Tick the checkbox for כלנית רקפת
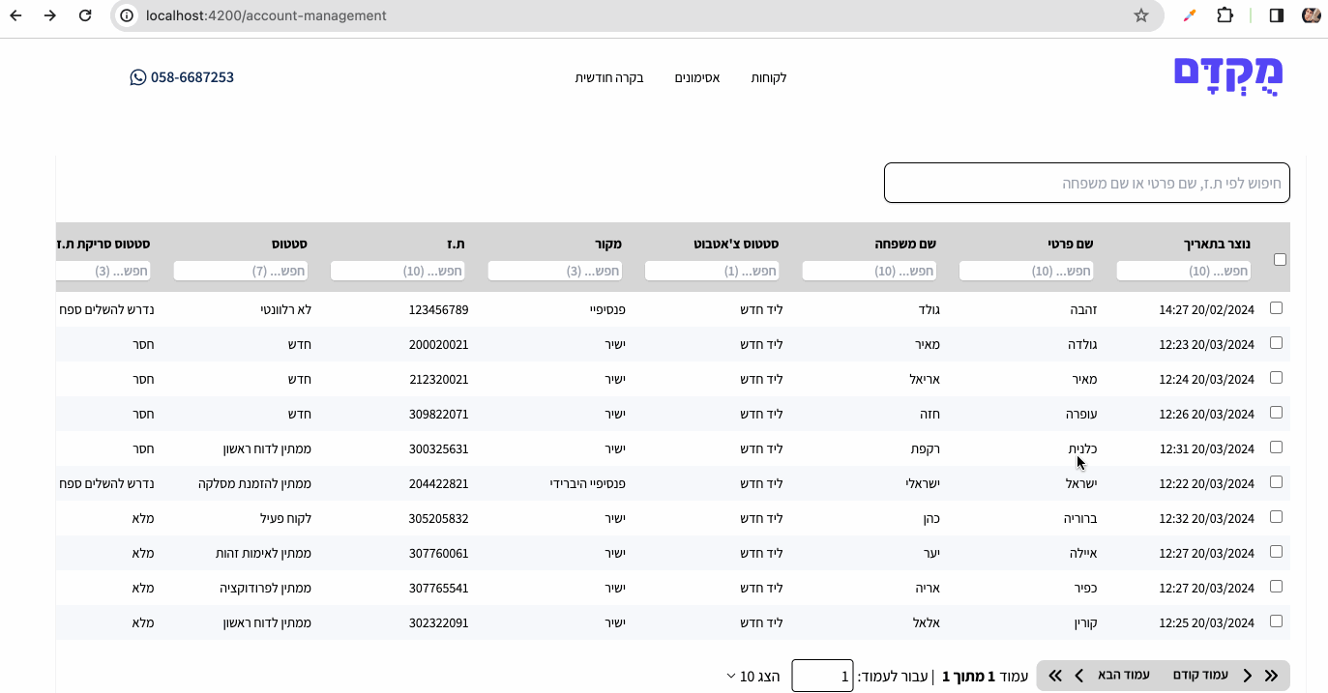 [1276, 447]
